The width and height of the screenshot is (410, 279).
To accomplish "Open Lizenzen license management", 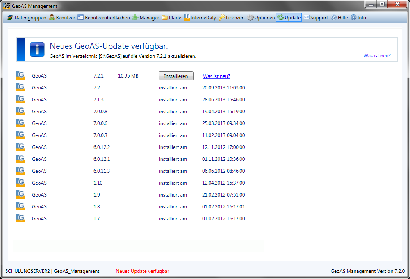I will pos(232,18).
